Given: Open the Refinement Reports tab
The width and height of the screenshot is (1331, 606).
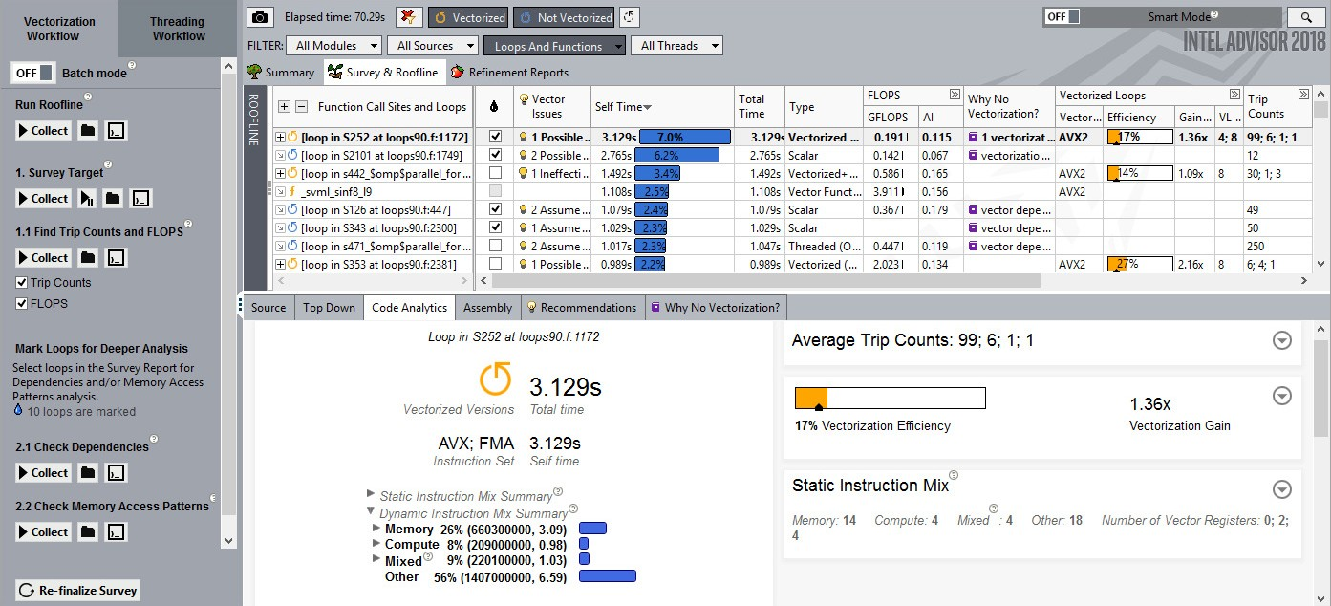Looking at the screenshot, I should tap(509, 73).
